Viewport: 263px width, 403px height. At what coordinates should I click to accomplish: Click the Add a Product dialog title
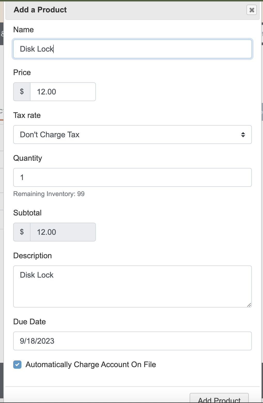[40, 10]
